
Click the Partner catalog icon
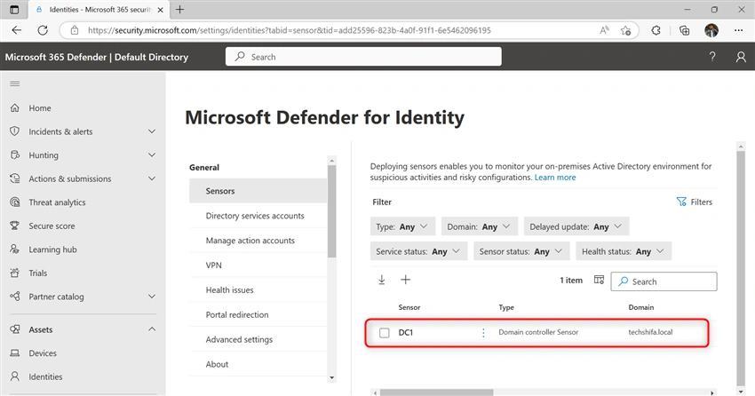[x=15, y=297]
